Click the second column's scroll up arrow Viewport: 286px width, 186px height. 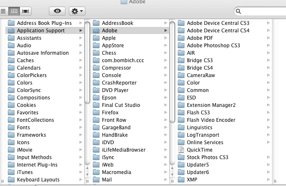pyautogui.click(x=172, y=168)
